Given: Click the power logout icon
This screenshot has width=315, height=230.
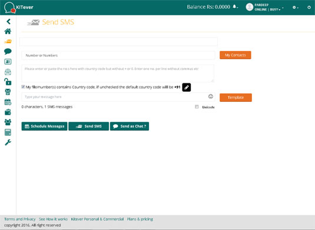Looking at the screenshot, I should (309, 8).
